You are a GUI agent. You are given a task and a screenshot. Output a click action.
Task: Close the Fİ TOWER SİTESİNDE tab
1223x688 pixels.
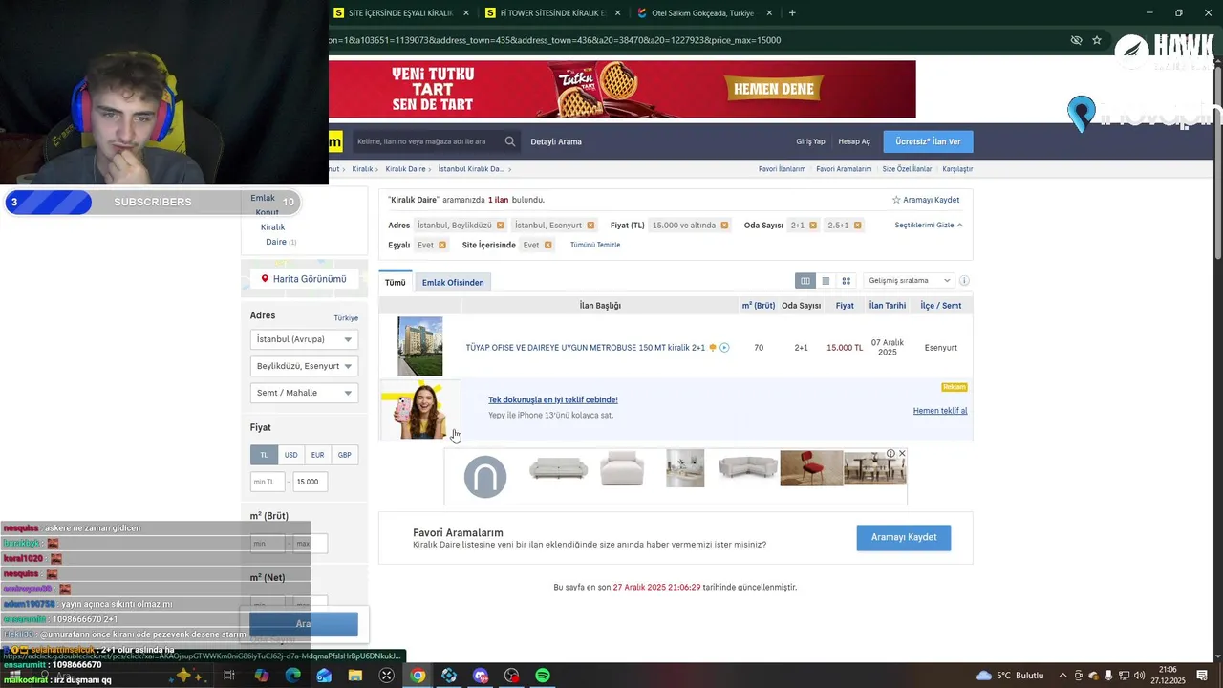pyautogui.click(x=617, y=13)
